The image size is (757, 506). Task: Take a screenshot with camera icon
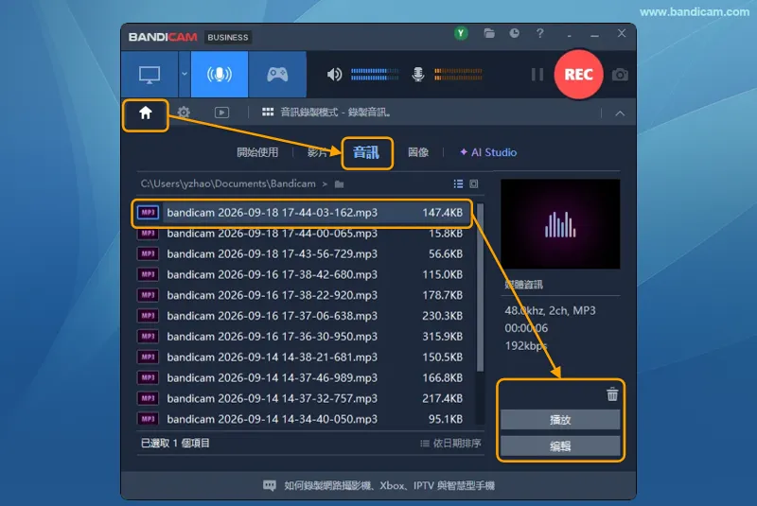coord(620,75)
